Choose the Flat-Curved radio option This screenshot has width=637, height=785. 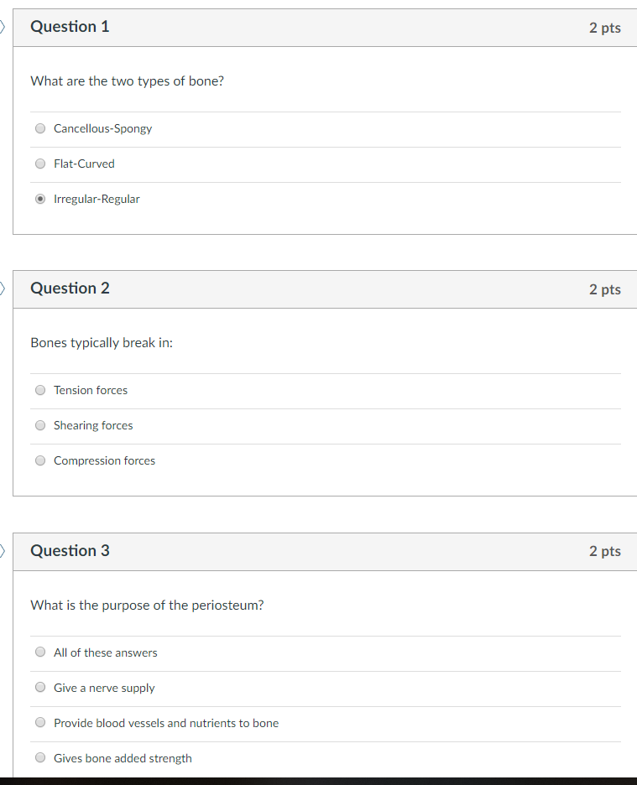tap(40, 164)
